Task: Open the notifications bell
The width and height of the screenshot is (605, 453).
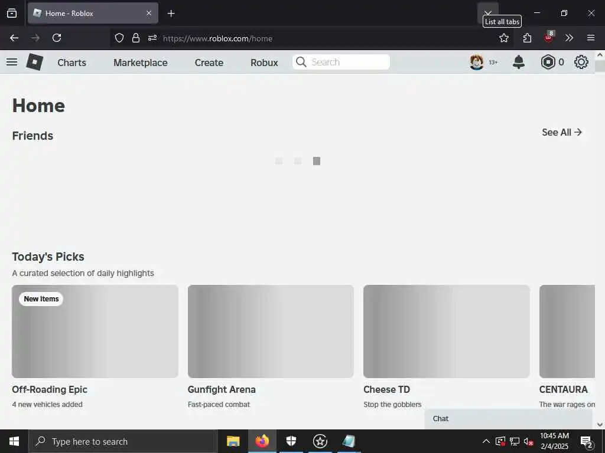Action: pyautogui.click(x=519, y=62)
